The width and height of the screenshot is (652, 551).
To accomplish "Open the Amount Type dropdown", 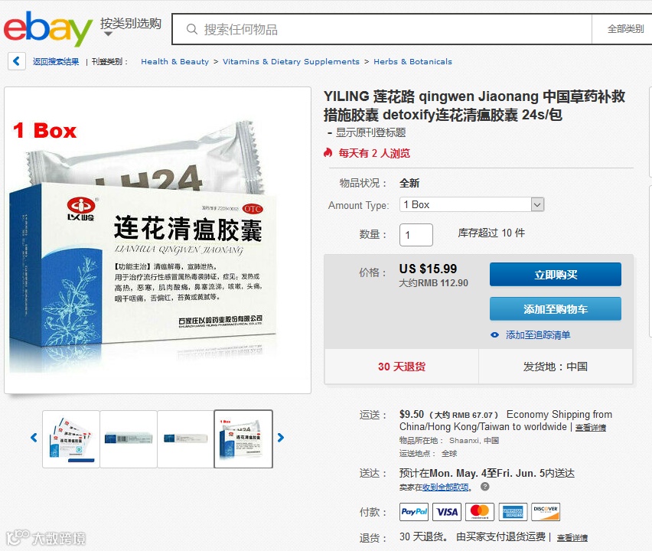I will pyautogui.click(x=471, y=204).
